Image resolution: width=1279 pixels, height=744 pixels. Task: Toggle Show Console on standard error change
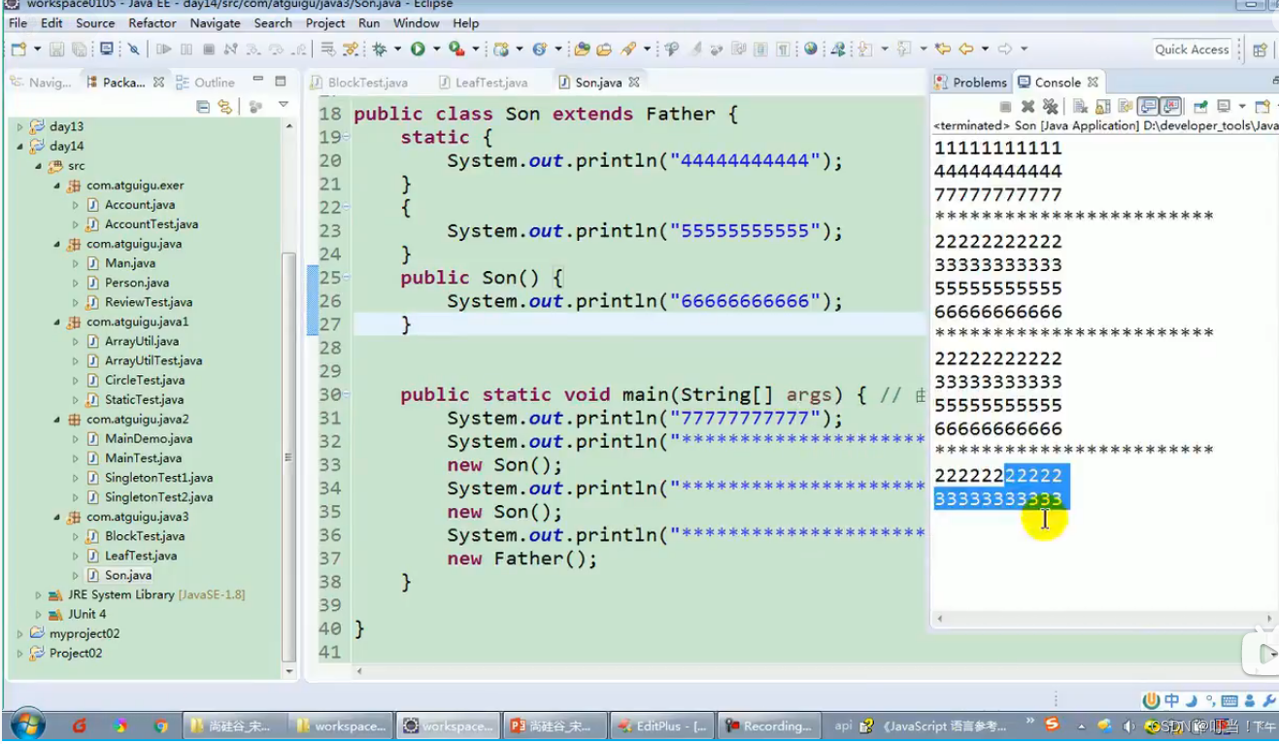pos(1171,107)
